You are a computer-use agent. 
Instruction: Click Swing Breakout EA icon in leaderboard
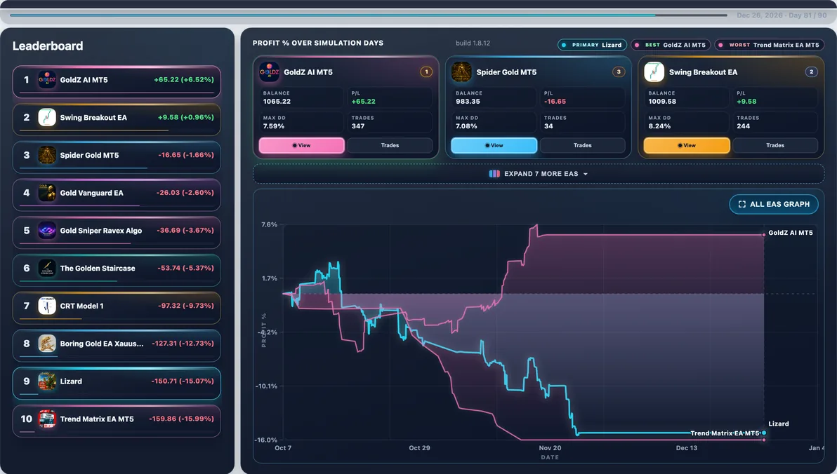(x=47, y=117)
